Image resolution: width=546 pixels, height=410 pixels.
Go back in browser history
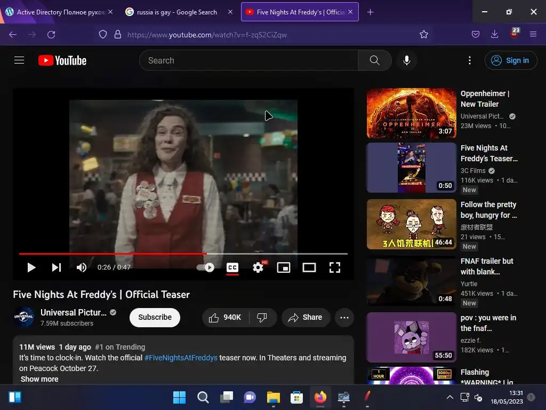point(13,35)
